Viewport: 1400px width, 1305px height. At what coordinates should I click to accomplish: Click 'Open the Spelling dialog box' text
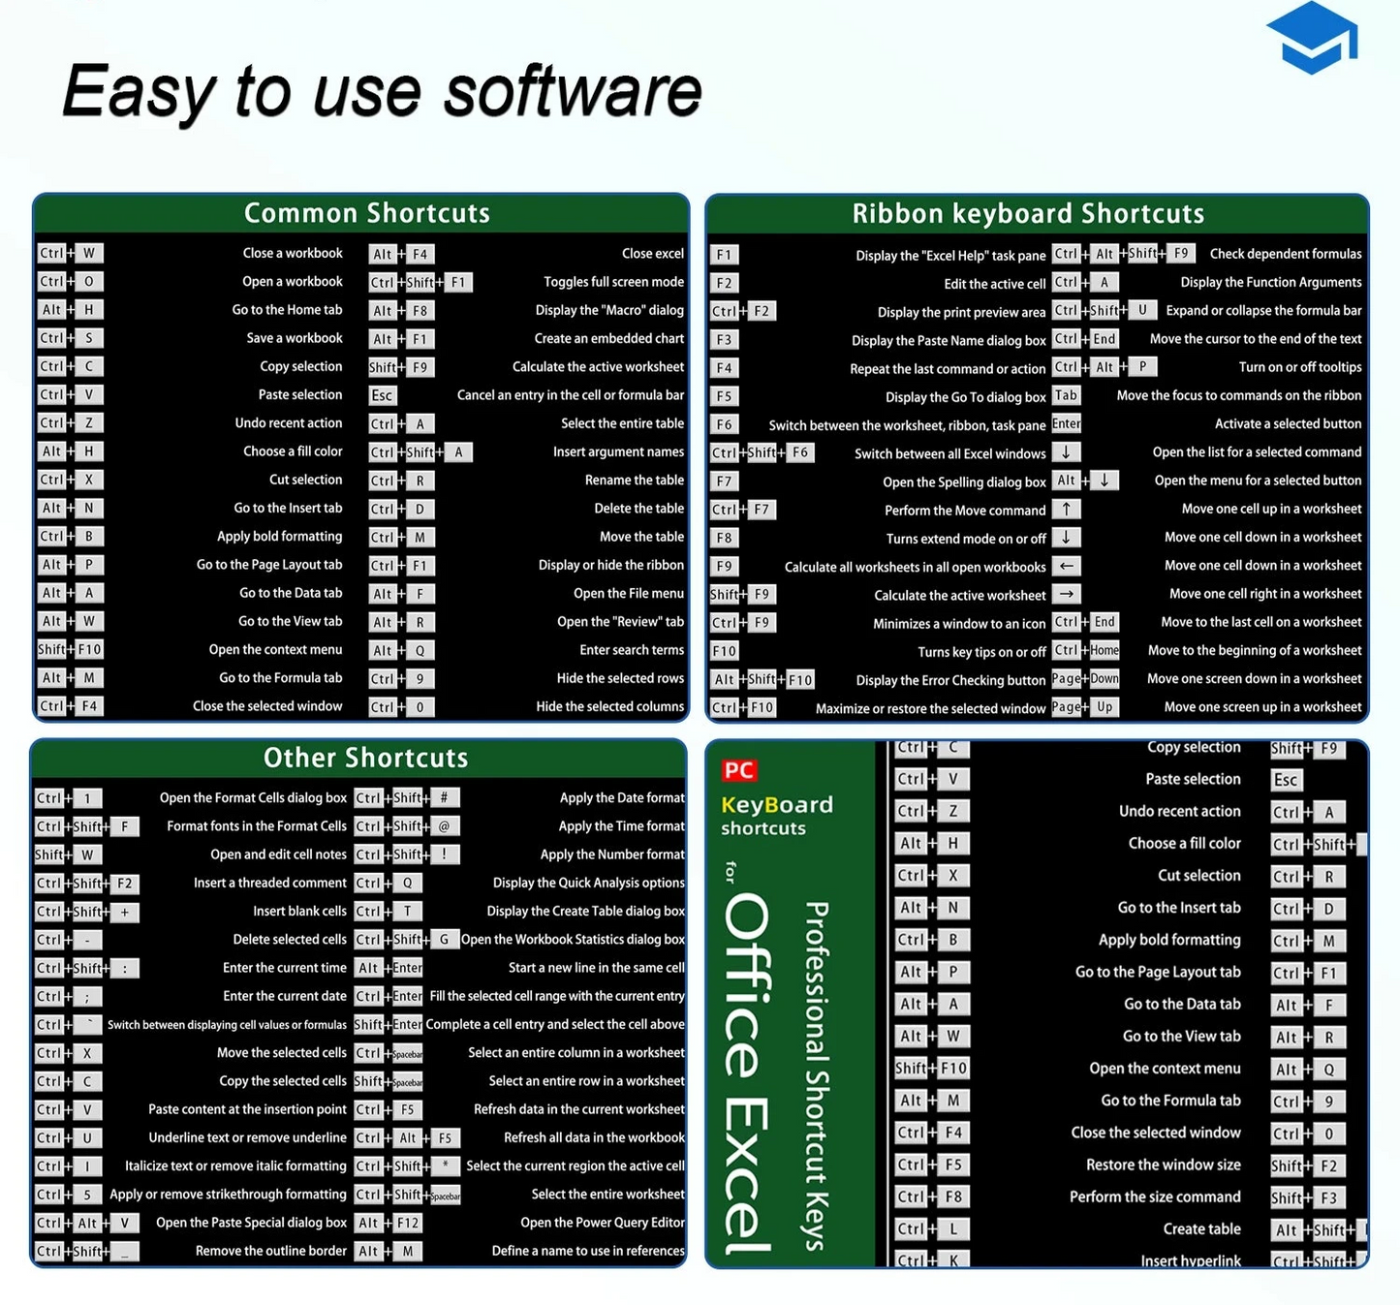[965, 482]
